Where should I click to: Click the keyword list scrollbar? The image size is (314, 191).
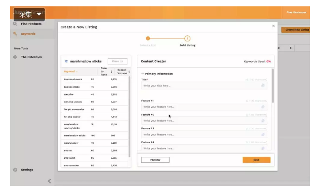point(130,116)
